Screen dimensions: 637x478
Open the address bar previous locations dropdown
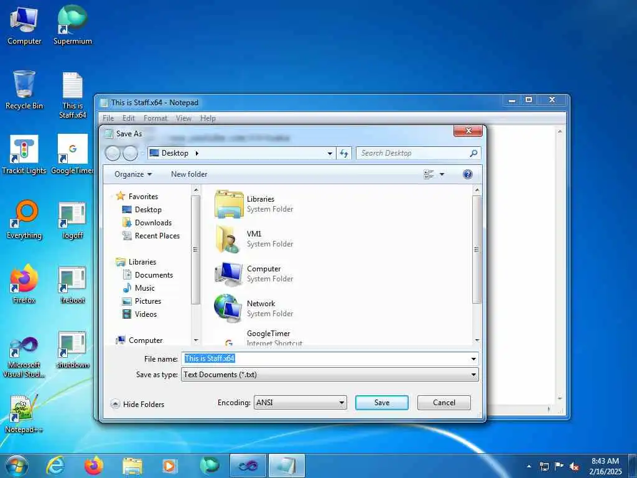[x=330, y=153]
